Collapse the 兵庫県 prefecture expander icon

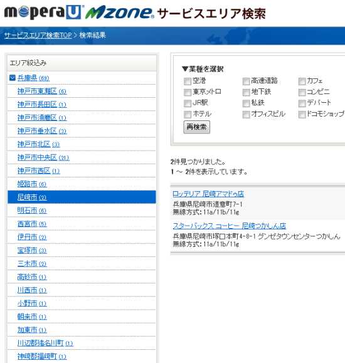(x=13, y=78)
